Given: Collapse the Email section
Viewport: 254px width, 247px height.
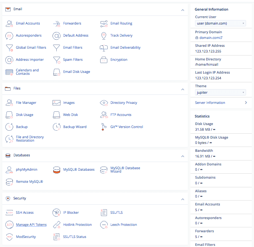Looking at the screenshot, I should (183, 10).
